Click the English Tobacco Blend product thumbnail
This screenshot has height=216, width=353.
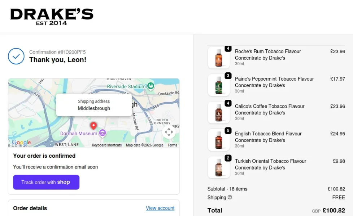(219, 140)
